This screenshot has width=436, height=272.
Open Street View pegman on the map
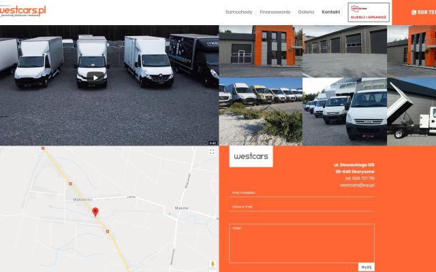coord(213,263)
